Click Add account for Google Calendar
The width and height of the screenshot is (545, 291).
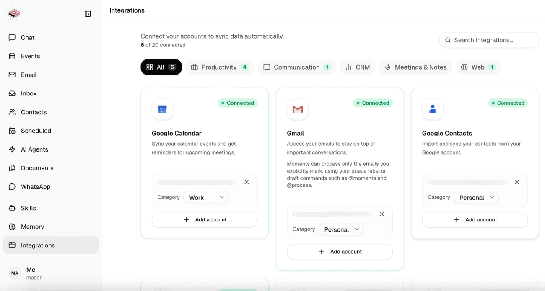pos(205,219)
